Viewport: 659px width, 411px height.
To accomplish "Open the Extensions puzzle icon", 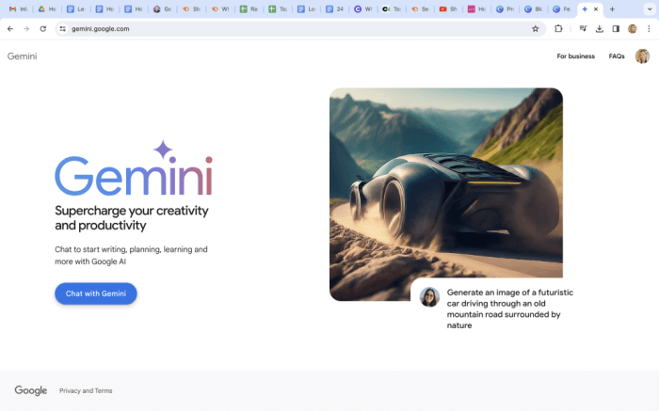I will [x=558, y=29].
